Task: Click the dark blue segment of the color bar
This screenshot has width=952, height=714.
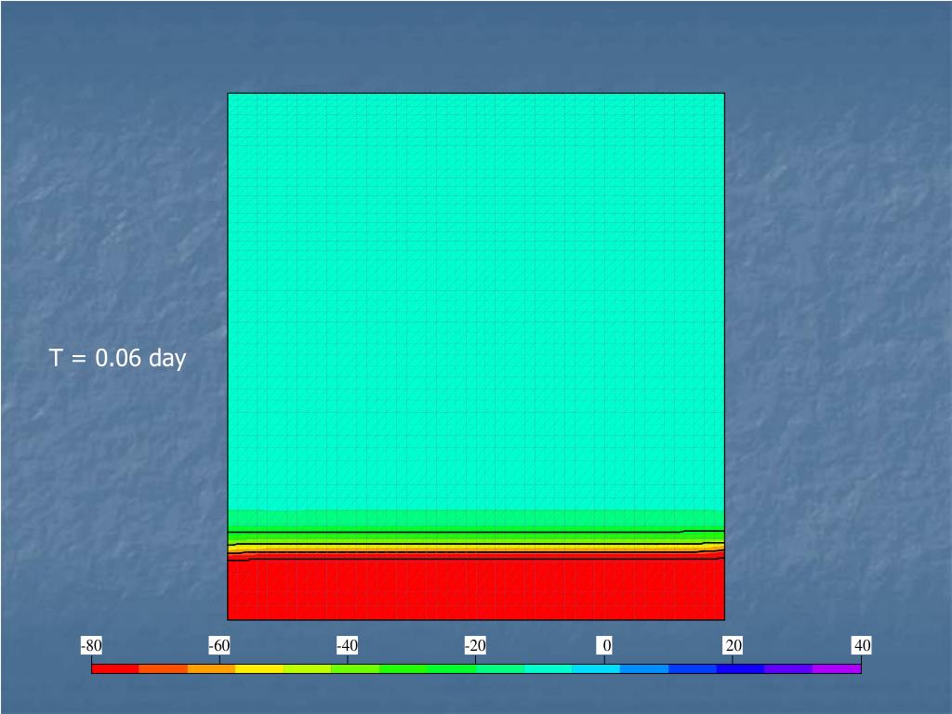Action: pyautogui.click(x=741, y=668)
